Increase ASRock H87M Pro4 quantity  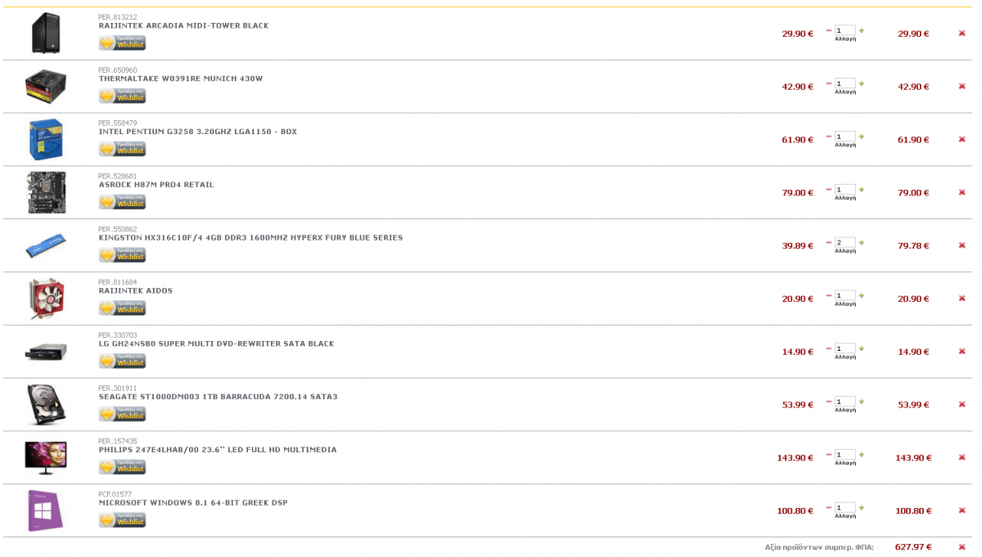pyautogui.click(x=862, y=190)
